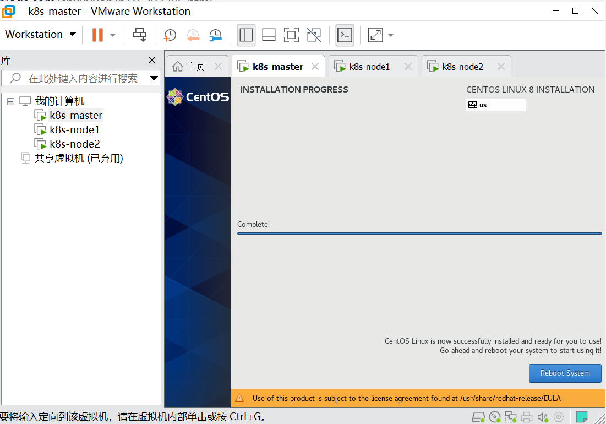This screenshot has height=424, width=606.
Task: Toggle Unity mode icon
Action: tap(314, 35)
